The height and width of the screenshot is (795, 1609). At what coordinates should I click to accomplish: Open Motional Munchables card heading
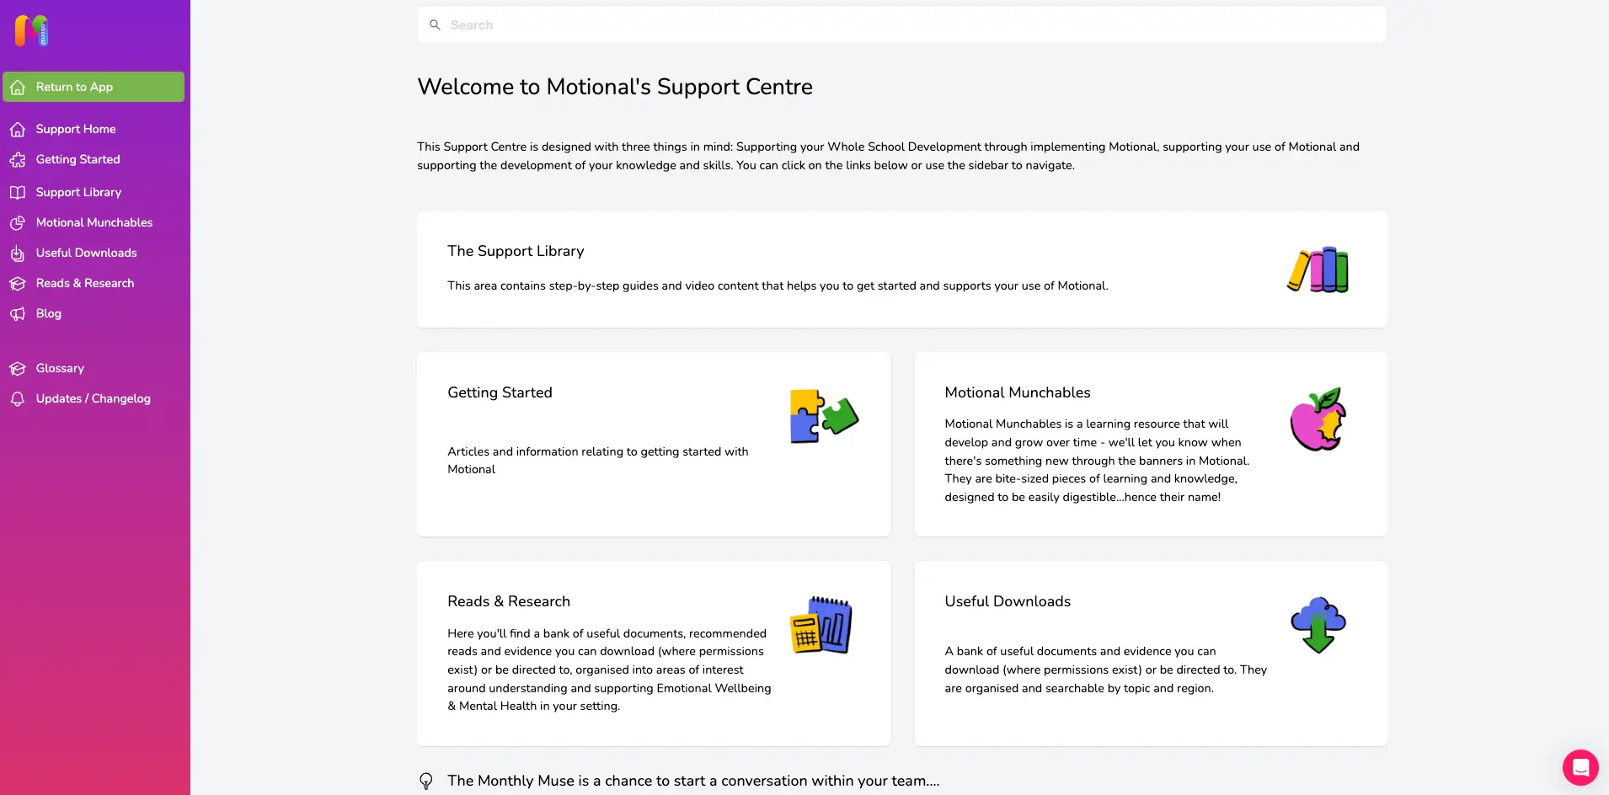tap(1018, 392)
